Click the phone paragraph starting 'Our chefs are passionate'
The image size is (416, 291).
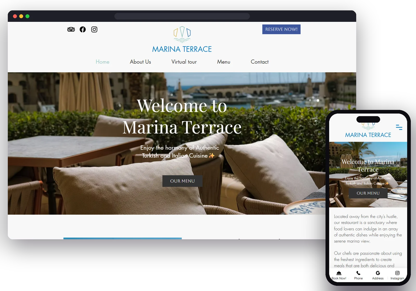[x=368, y=259]
